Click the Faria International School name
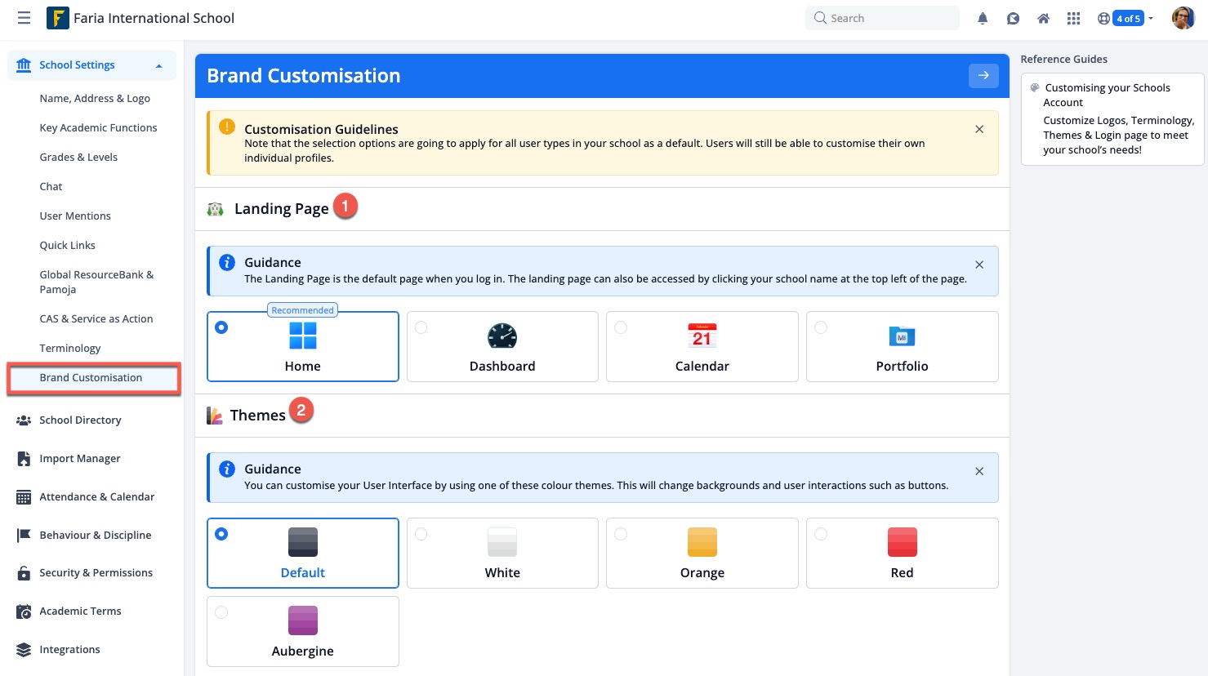The height and width of the screenshot is (676, 1208). pos(154,18)
